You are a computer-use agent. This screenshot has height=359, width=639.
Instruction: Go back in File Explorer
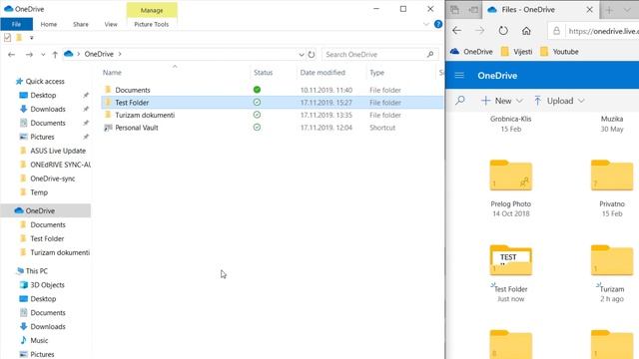[11, 54]
